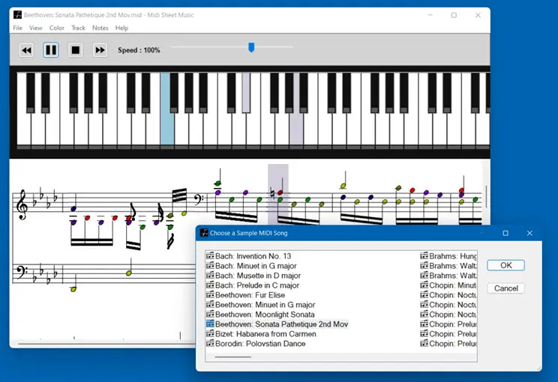Open the File menu
558x382 pixels.
pyautogui.click(x=17, y=28)
